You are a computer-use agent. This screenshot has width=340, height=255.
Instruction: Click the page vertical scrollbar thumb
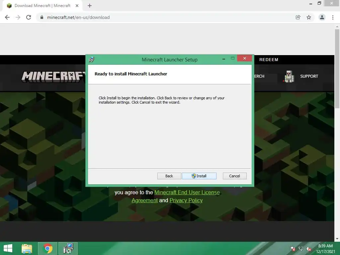coord(337,68)
